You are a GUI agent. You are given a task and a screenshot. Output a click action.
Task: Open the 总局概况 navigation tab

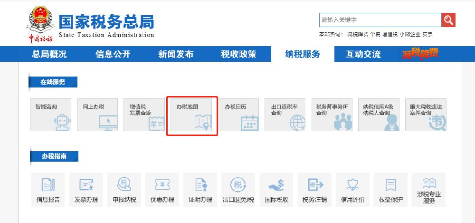tap(49, 54)
